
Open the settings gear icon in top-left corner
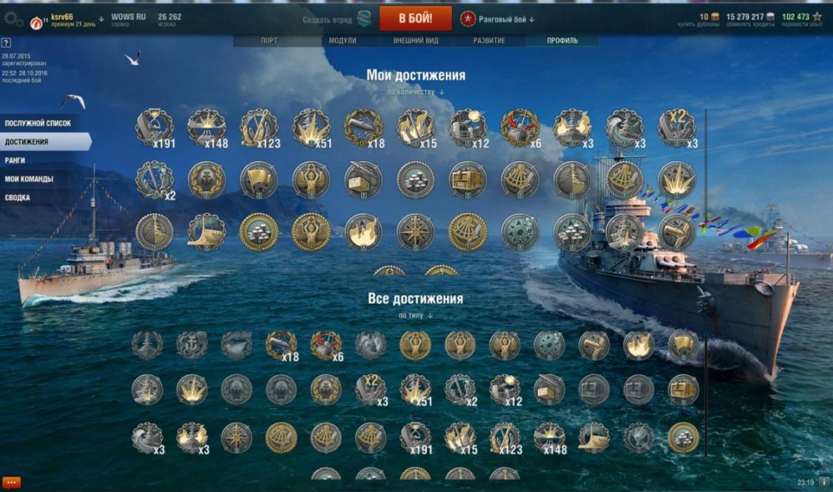(x=13, y=19)
